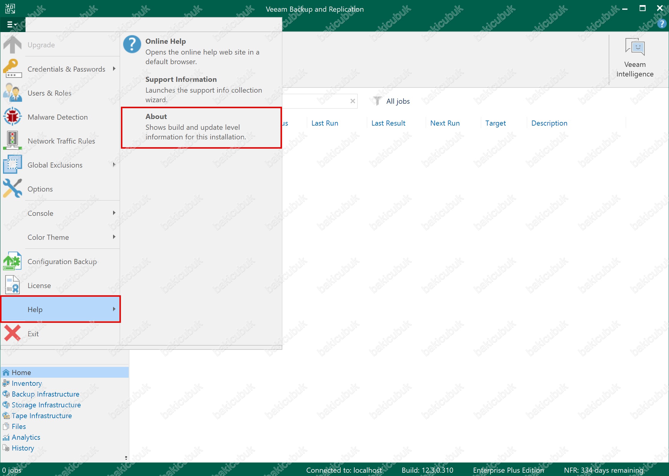Expand the Help submenu arrow
The width and height of the screenshot is (669, 476).
coord(114,309)
